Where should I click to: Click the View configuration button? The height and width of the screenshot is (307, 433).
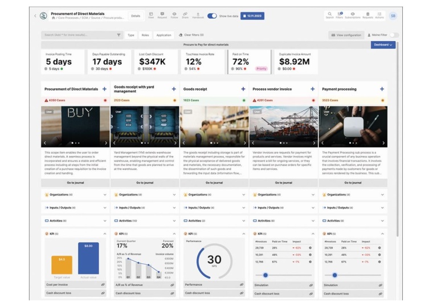pyautogui.click(x=346, y=35)
